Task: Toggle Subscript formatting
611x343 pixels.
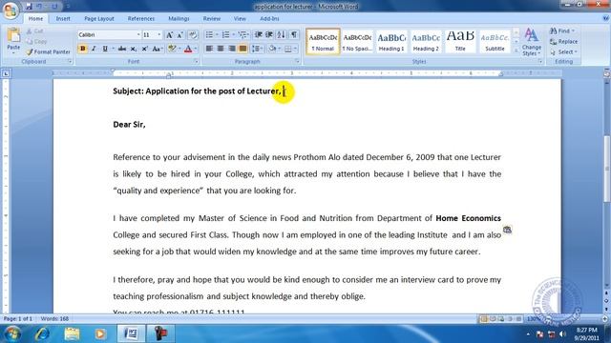Action: point(134,49)
